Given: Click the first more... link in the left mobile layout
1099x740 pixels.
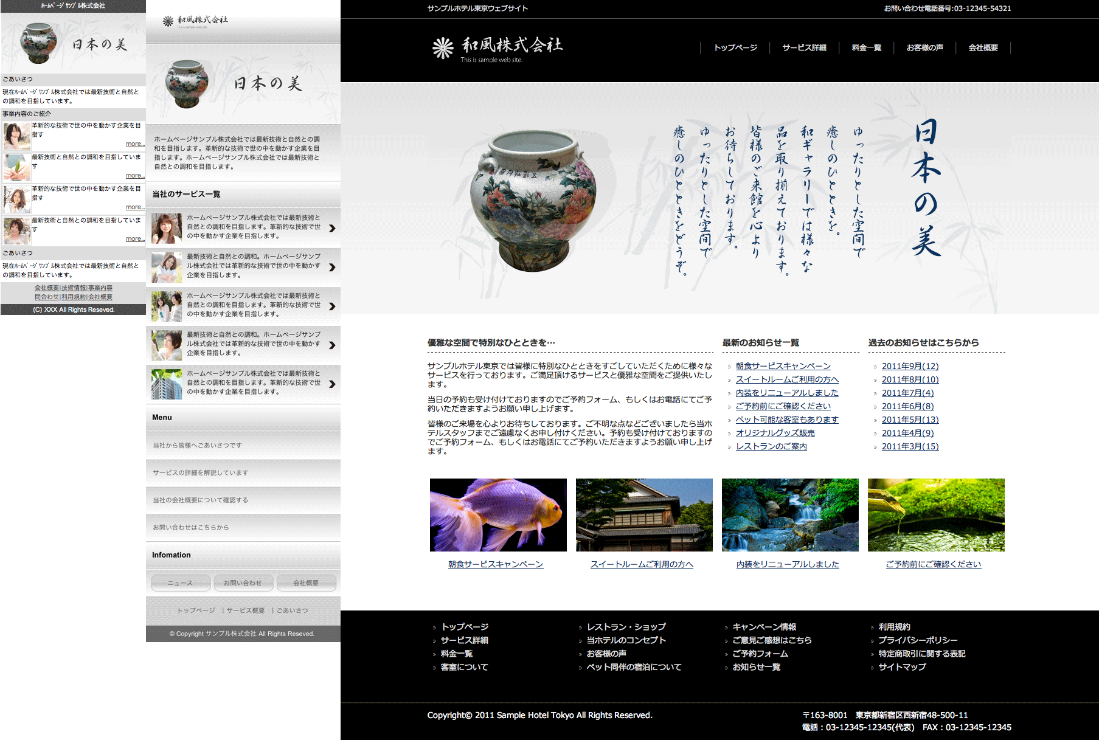Looking at the screenshot, I should tap(135, 144).
